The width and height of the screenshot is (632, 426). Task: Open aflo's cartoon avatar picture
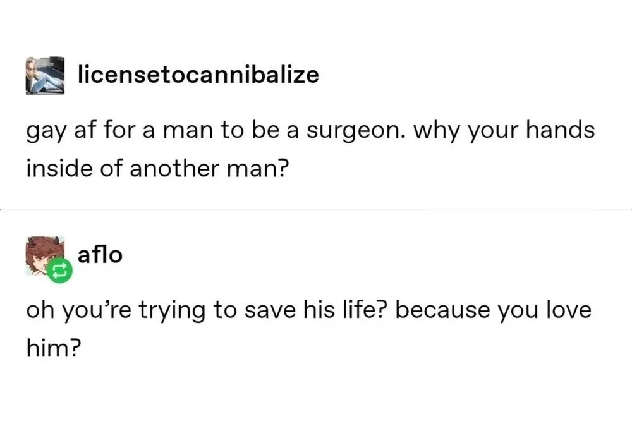(x=44, y=256)
